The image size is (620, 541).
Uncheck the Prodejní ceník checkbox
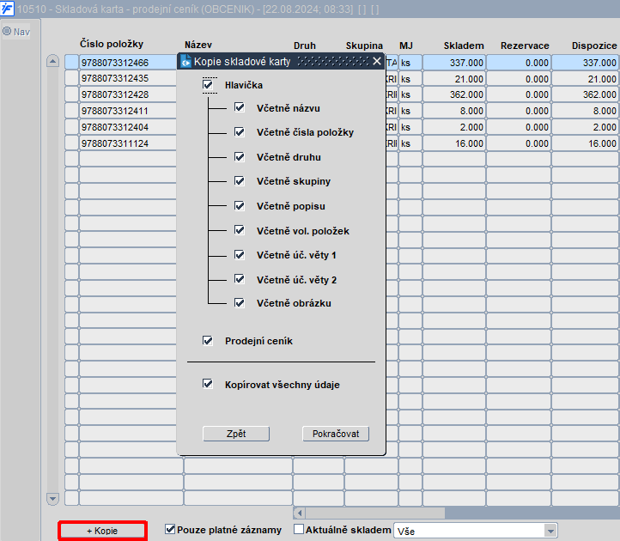pyautogui.click(x=208, y=341)
